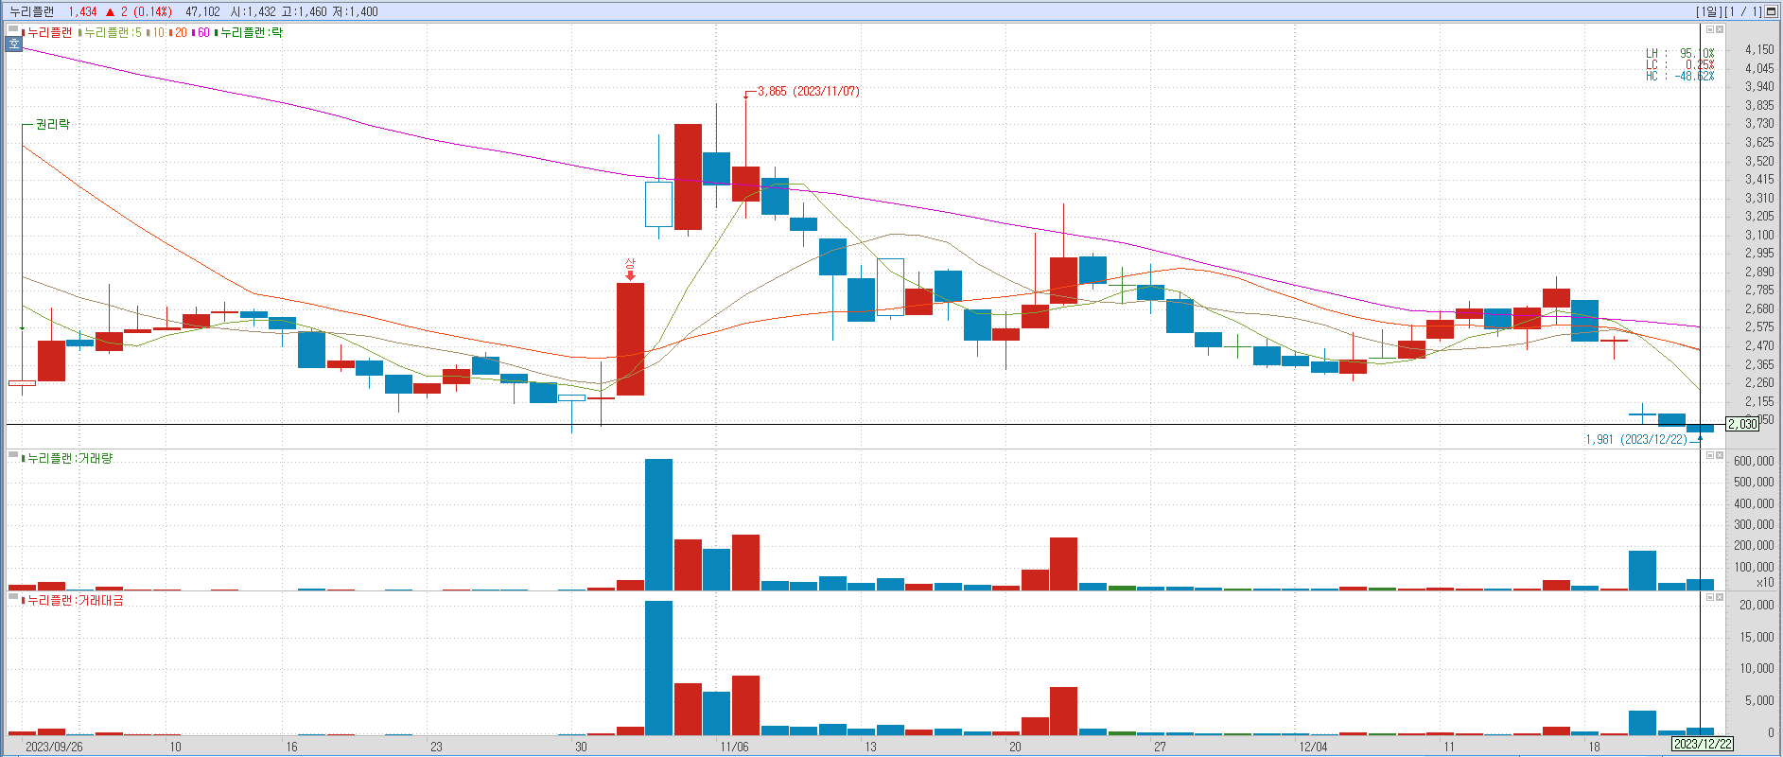Click the [1일] period indicator

(x=1709, y=11)
